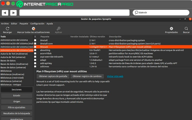Click the Aplicar toolbar icon
This screenshot has height=120, width=192.
[x=58, y=29]
